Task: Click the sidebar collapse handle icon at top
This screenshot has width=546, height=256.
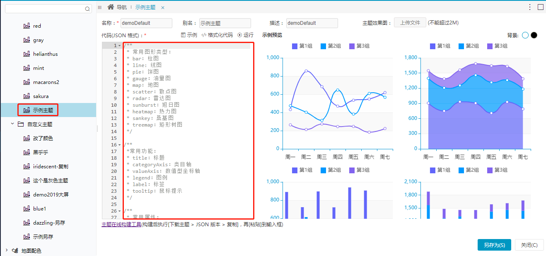Action: (99, 7)
